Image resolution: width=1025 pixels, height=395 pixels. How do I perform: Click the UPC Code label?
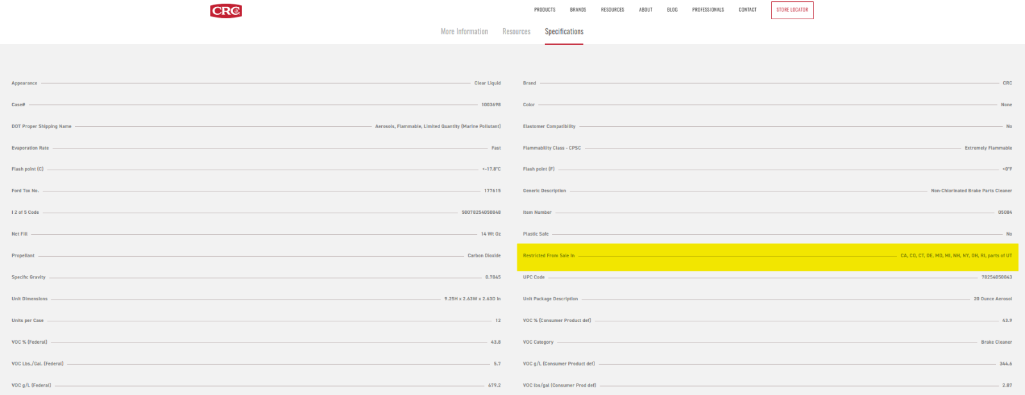coord(534,277)
